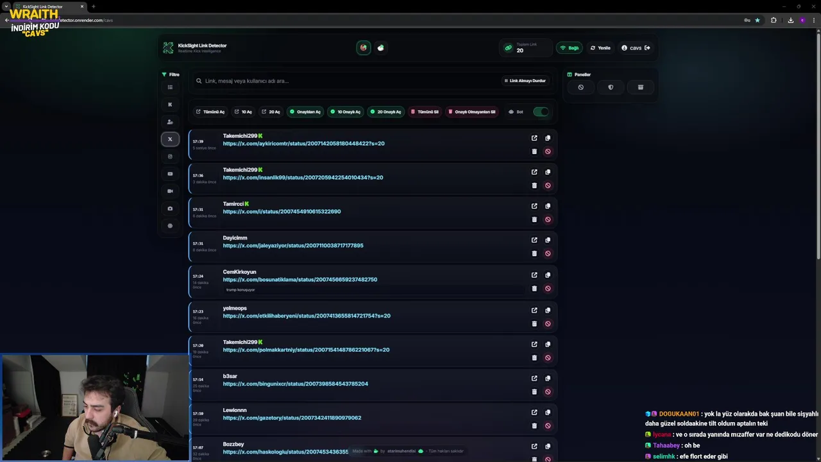Block the b3sar user

coord(548,391)
